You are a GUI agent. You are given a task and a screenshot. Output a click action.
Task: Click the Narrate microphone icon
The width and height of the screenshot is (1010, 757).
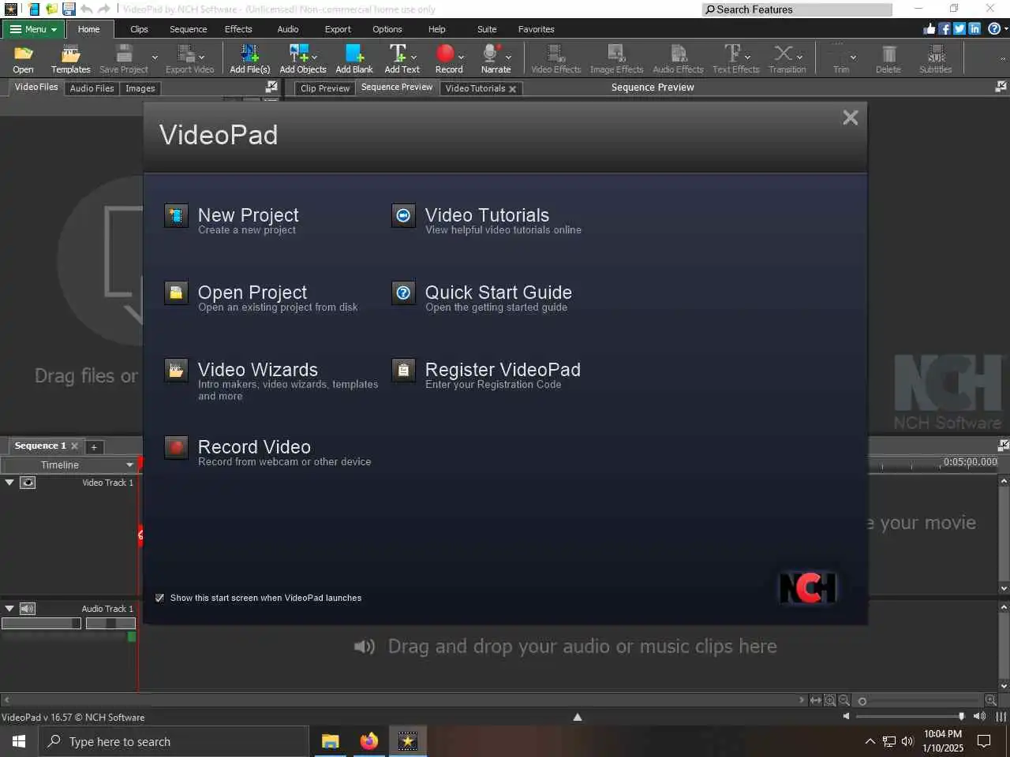click(491, 54)
